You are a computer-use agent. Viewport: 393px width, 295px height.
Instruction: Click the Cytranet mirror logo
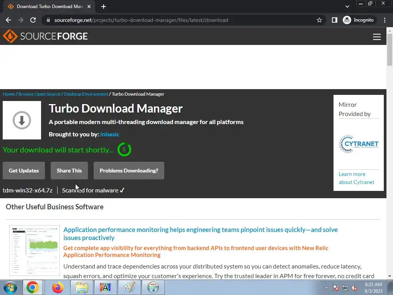tap(358, 144)
